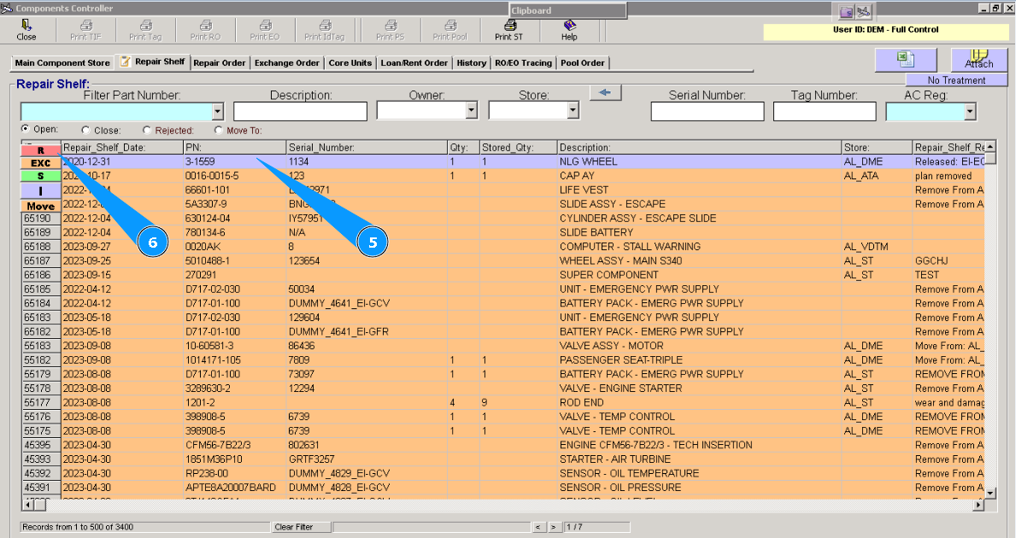The width and height of the screenshot is (1016, 538).
Task: Click the purple clipboard icon beside scissors
Action: 846,12
